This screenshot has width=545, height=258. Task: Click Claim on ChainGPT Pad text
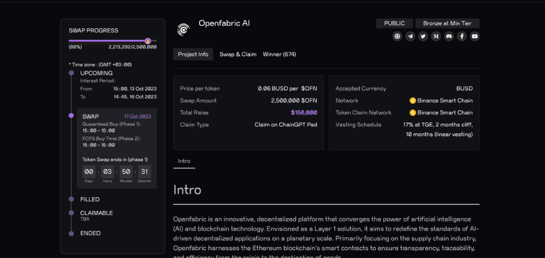286,125
